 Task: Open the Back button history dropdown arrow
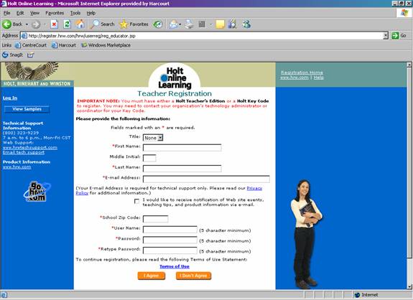coord(27,24)
